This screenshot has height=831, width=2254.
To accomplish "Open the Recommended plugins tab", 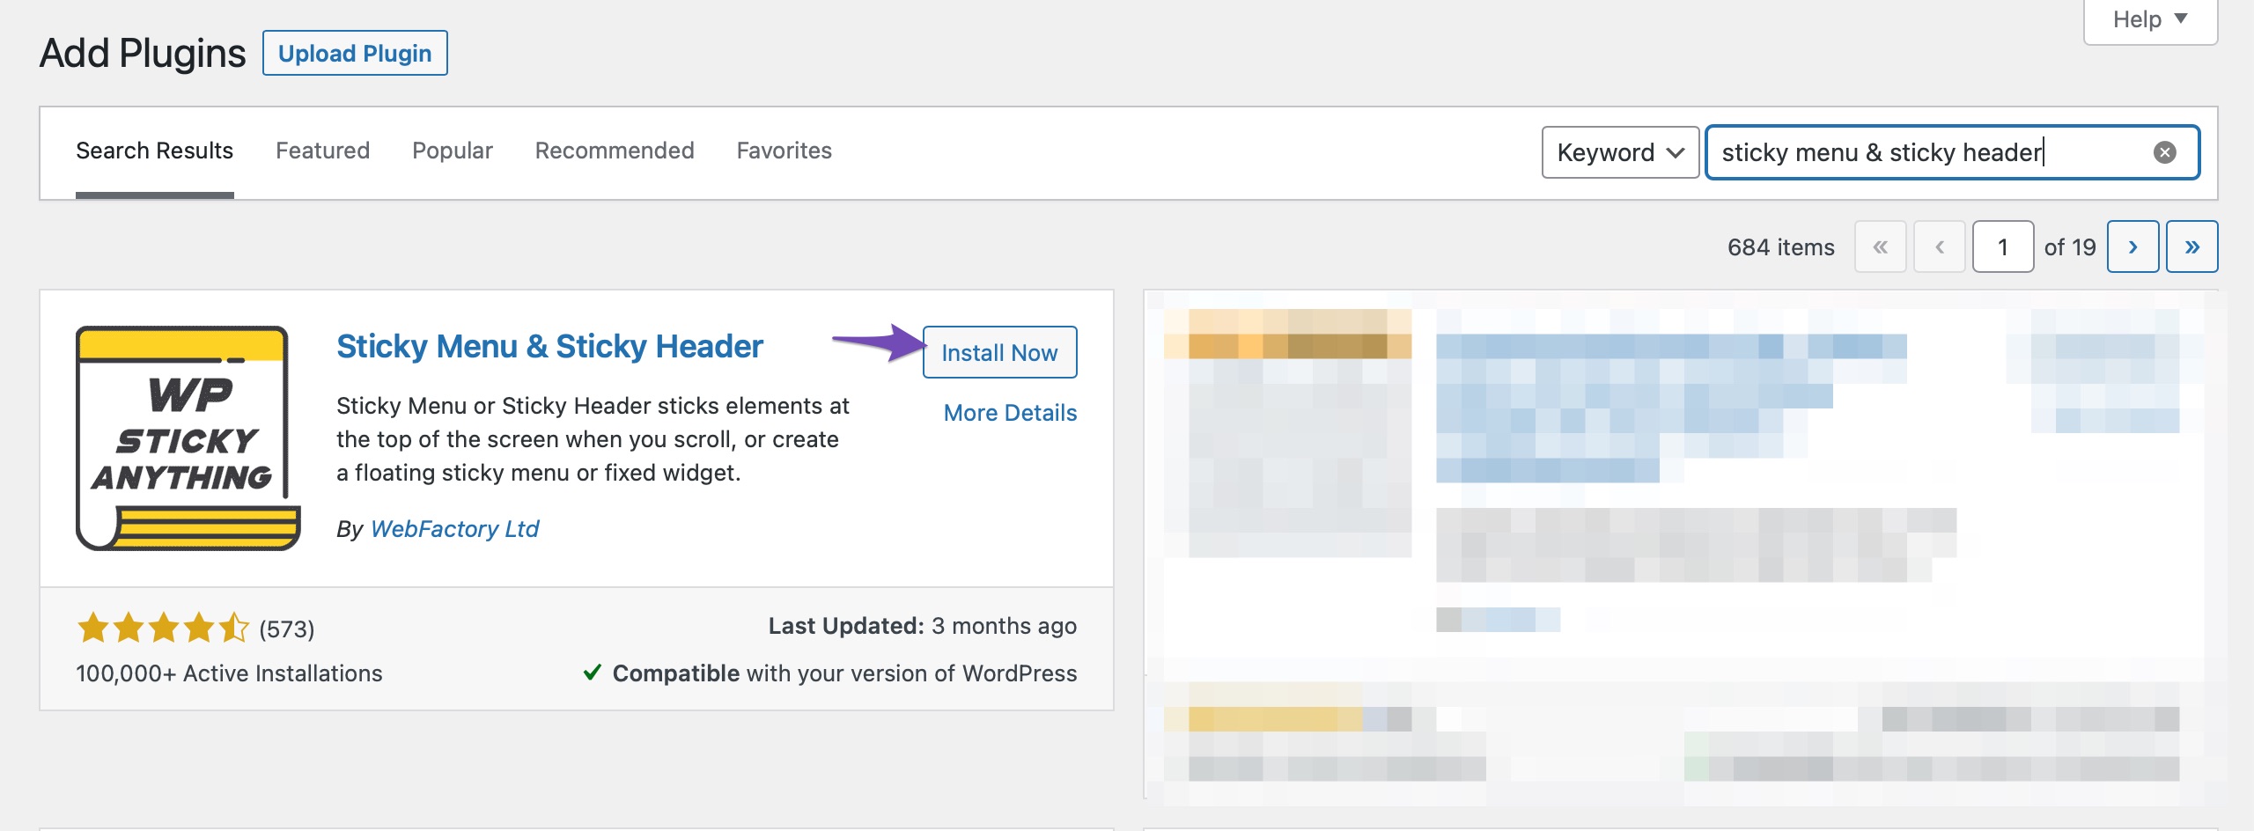I will tap(615, 150).
